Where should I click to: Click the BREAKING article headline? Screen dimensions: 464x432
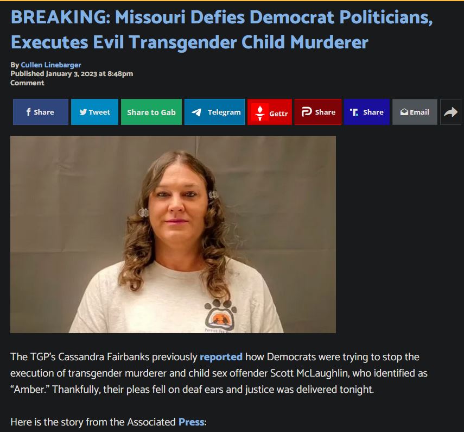[x=221, y=29]
